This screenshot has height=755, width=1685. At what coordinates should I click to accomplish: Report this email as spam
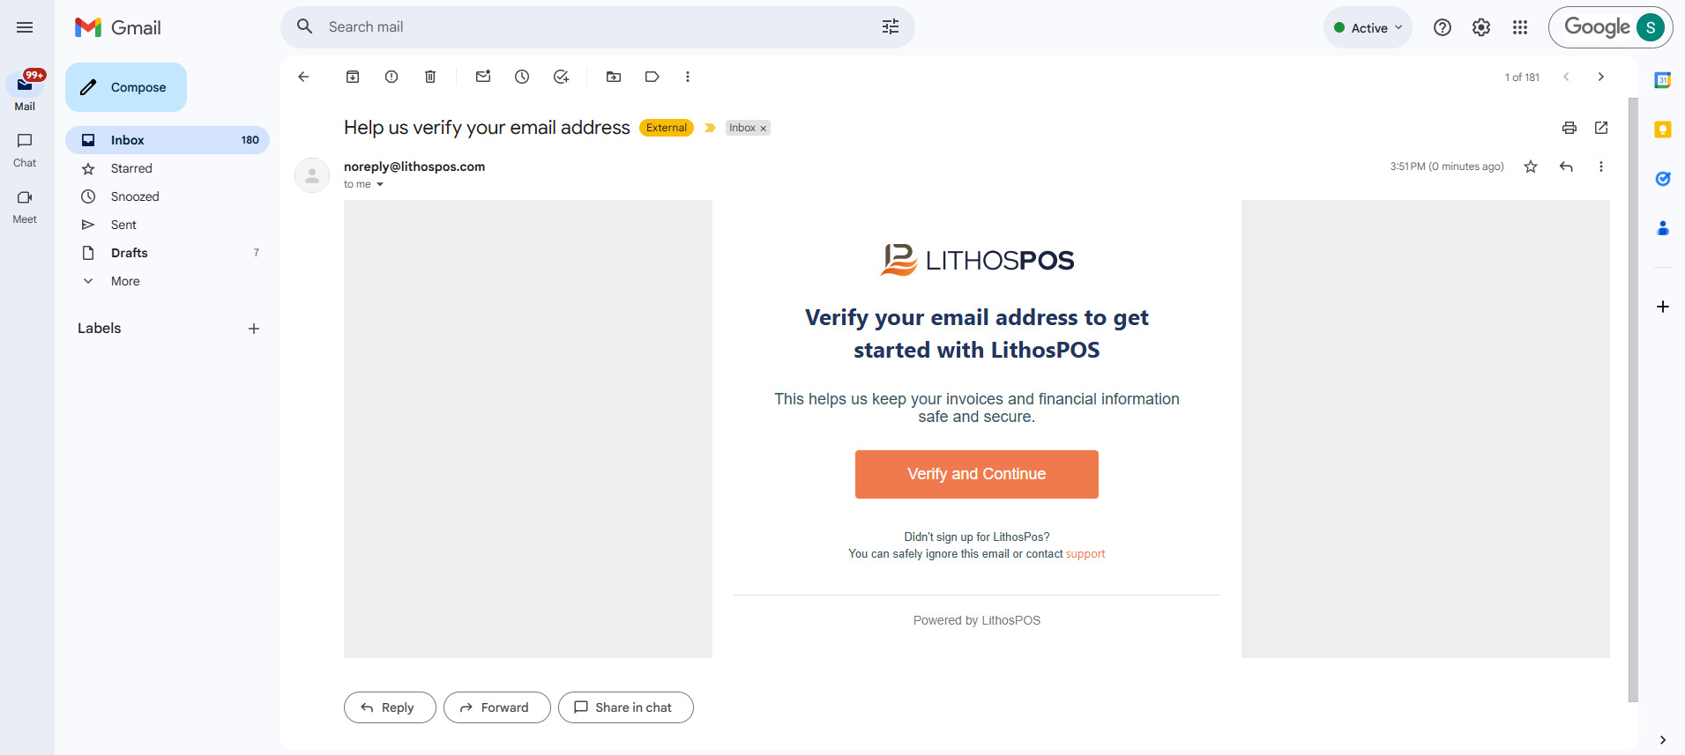point(391,77)
